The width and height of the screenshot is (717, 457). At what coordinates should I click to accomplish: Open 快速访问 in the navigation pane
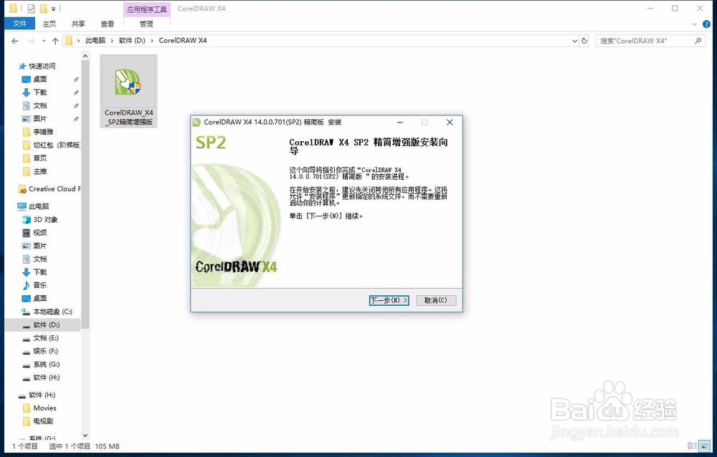click(x=42, y=66)
